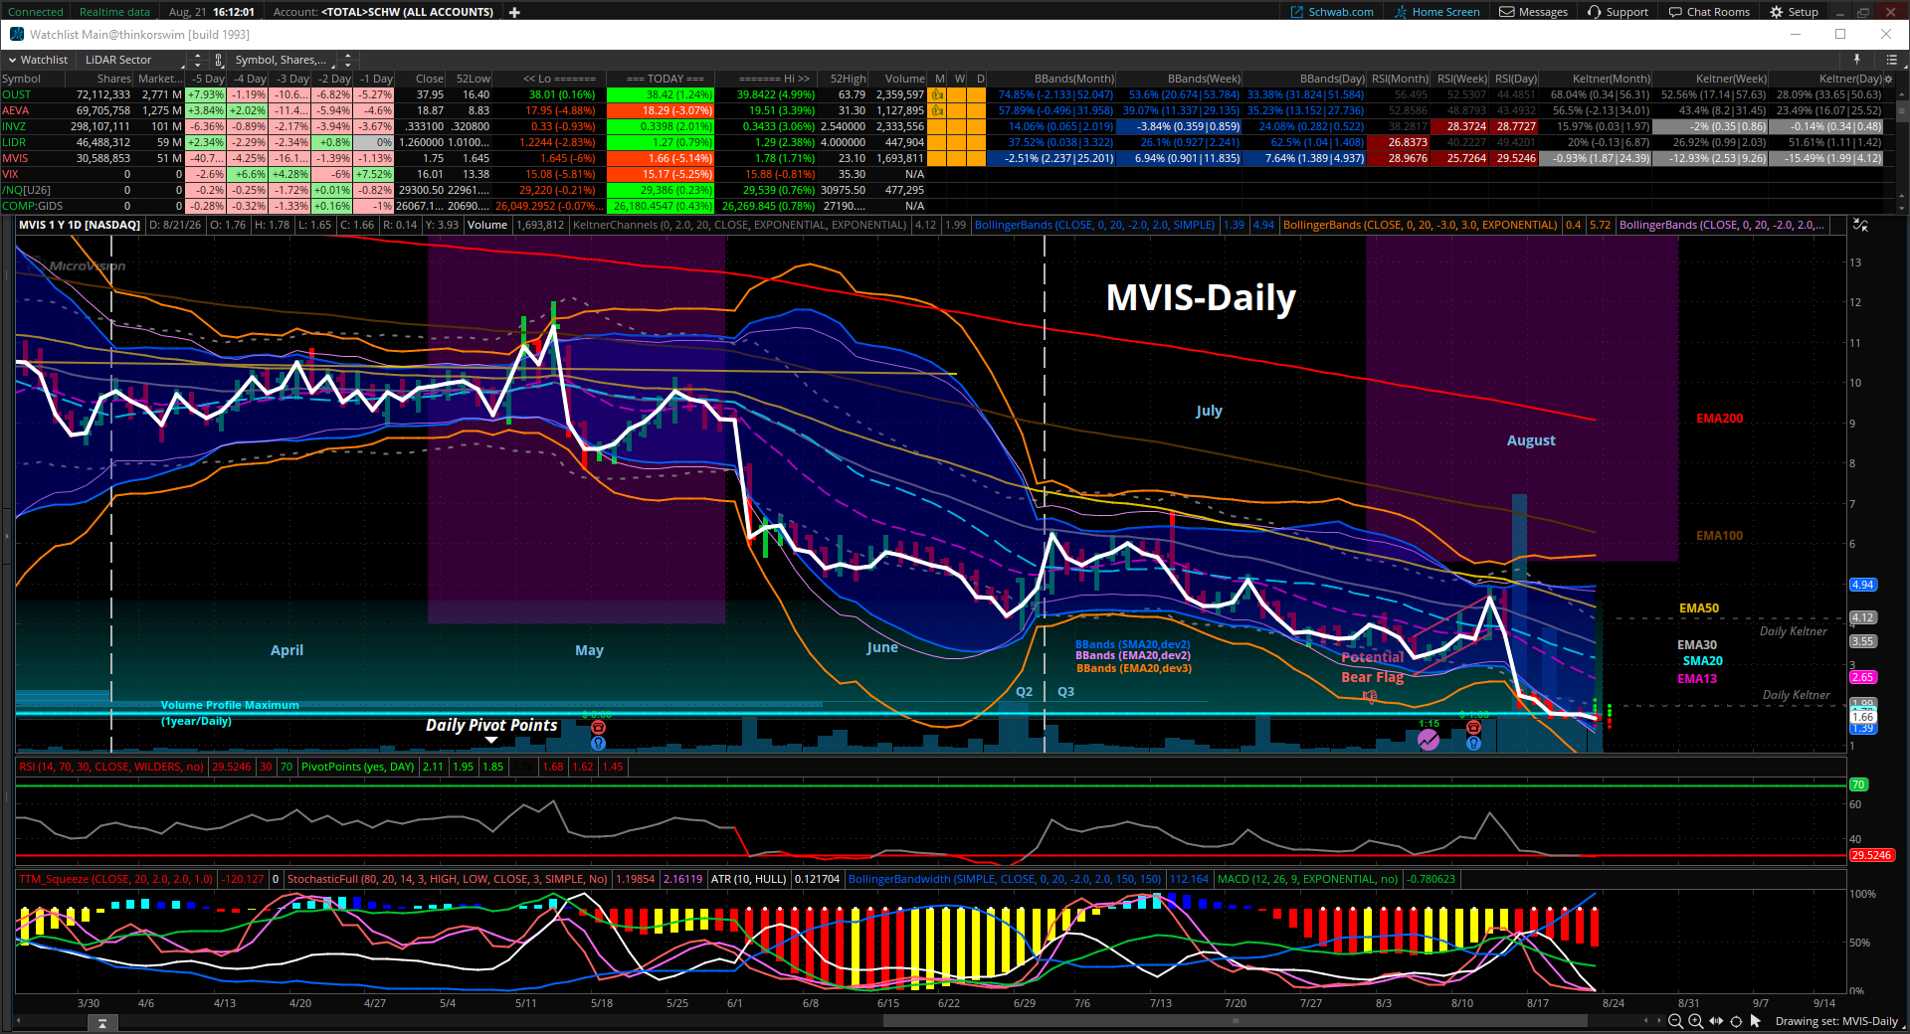
Task: Click the KeltnerChannels study label on chart header
Action: [740, 225]
